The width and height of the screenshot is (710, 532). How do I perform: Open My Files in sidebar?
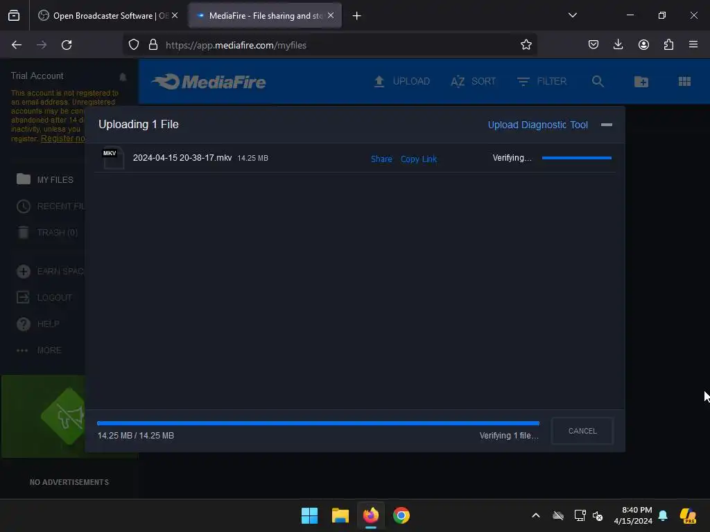pyautogui.click(x=45, y=179)
